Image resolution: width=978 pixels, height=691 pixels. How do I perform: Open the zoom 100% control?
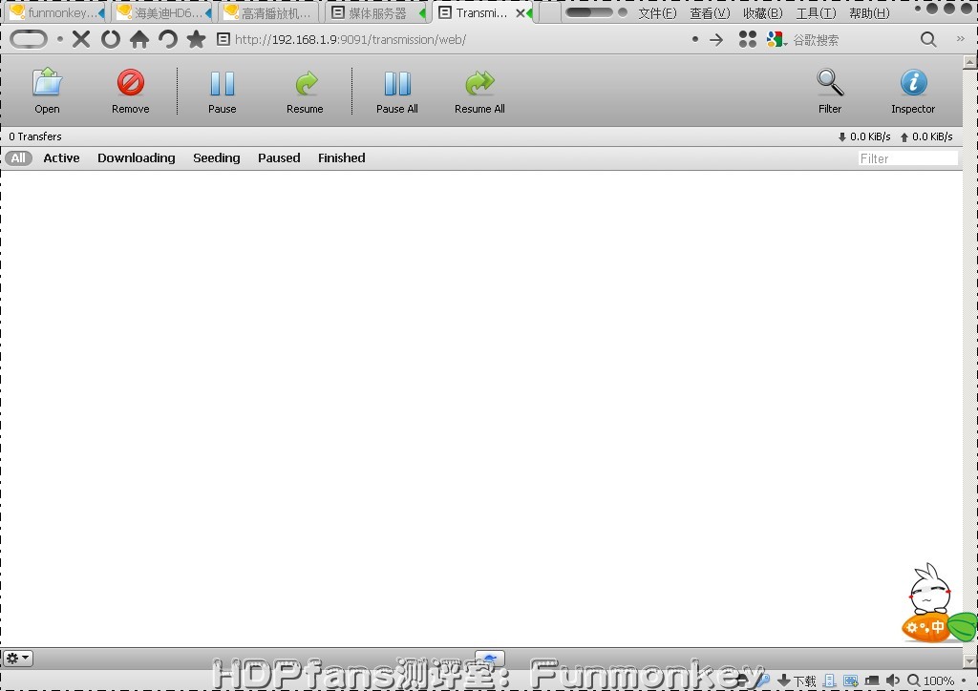[x=930, y=681]
